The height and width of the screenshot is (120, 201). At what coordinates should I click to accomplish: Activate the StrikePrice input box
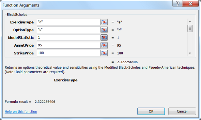pos(69,53)
